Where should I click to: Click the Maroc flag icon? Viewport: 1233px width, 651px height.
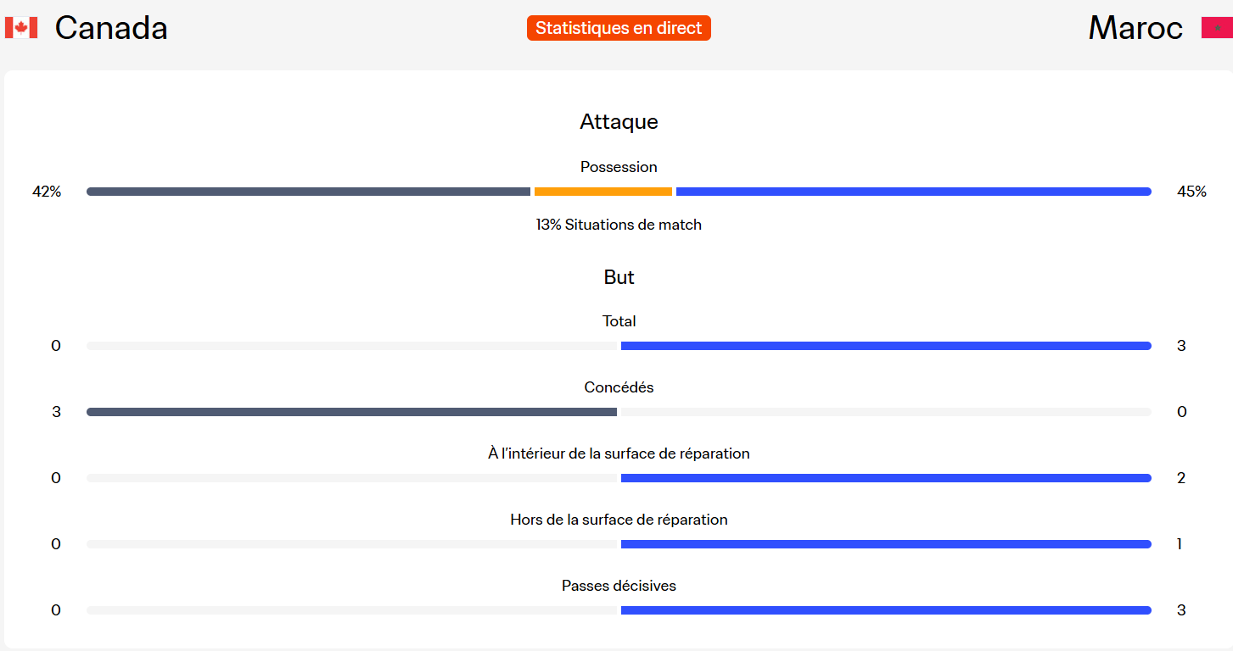[1217, 28]
